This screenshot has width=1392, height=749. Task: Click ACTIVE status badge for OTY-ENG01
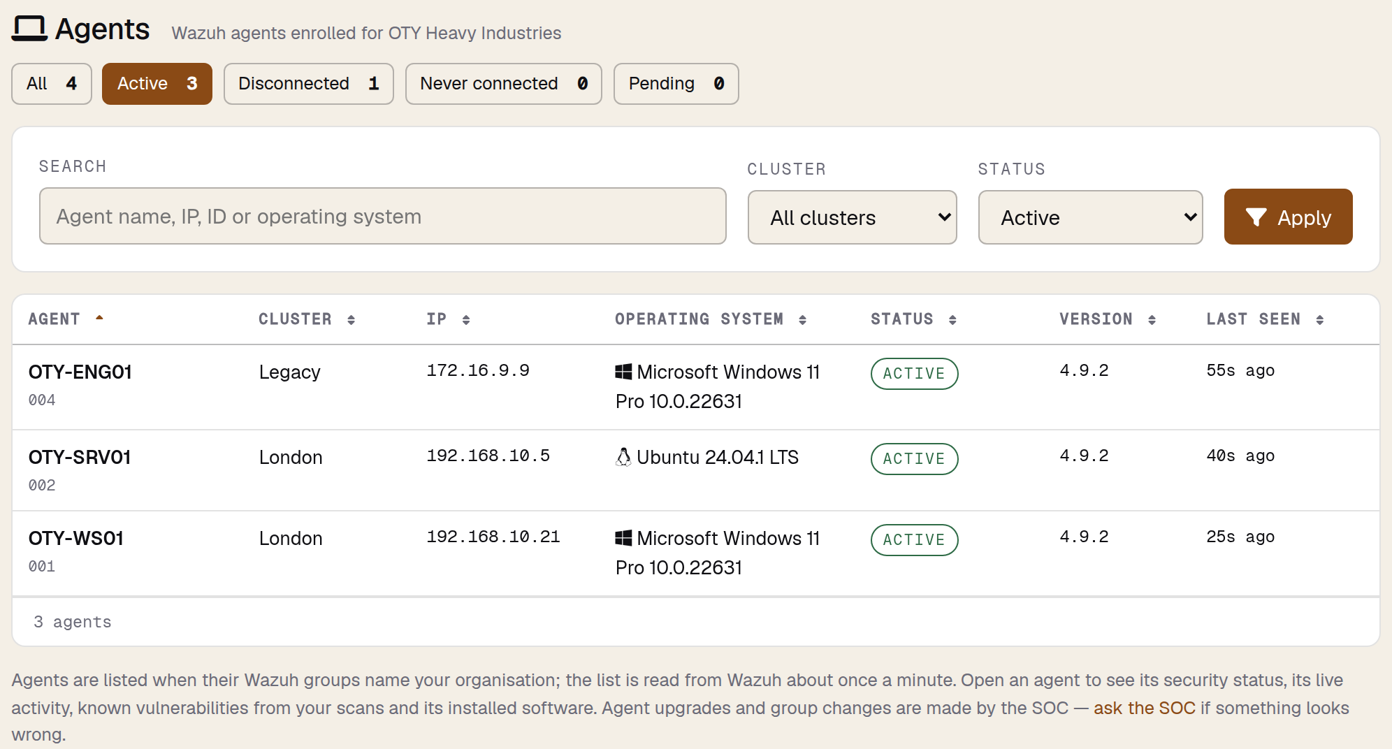point(914,373)
